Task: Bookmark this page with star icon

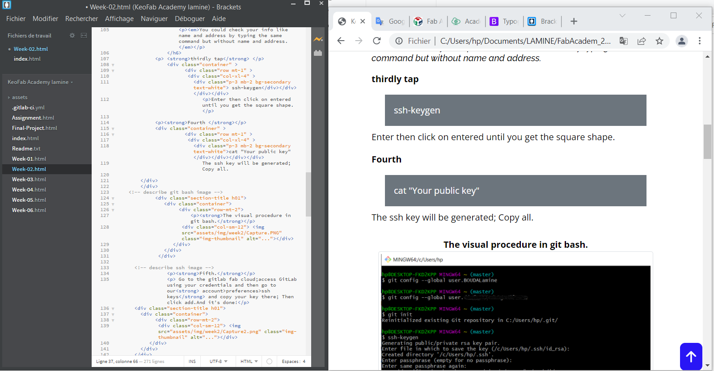Action: point(659,41)
